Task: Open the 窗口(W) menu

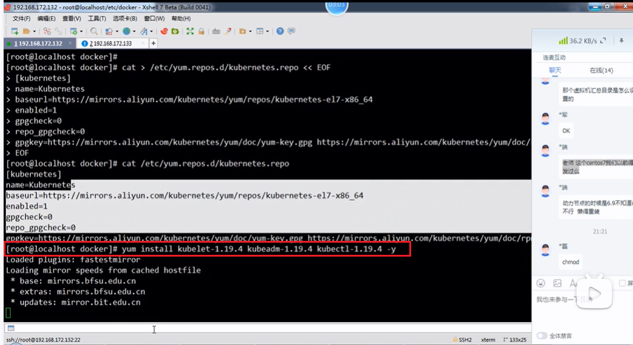Action: (x=154, y=19)
